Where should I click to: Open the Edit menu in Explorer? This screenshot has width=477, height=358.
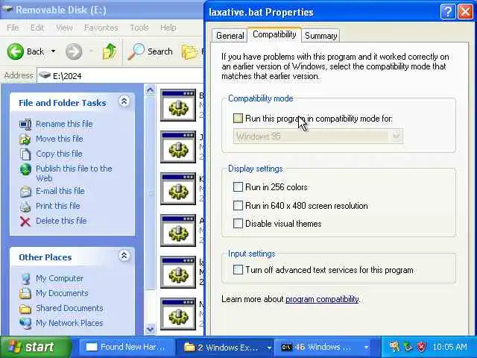pyautogui.click(x=37, y=28)
